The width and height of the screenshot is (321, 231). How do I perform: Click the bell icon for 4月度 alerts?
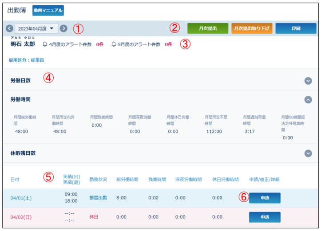(44, 44)
